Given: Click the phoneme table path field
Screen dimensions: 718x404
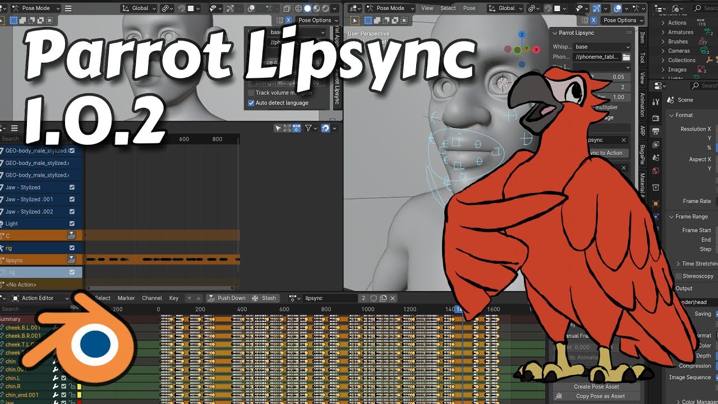Looking at the screenshot, I should point(597,57).
